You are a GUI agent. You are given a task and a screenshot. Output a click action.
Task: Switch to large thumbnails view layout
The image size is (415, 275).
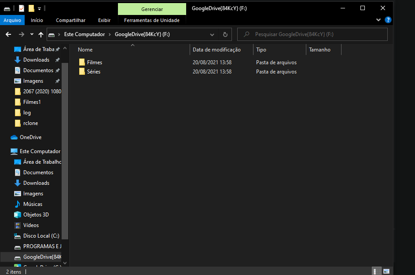tap(386, 271)
